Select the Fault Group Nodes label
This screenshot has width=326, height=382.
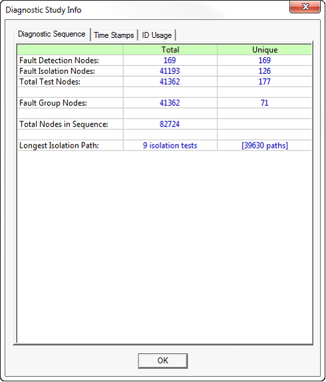pos(53,103)
